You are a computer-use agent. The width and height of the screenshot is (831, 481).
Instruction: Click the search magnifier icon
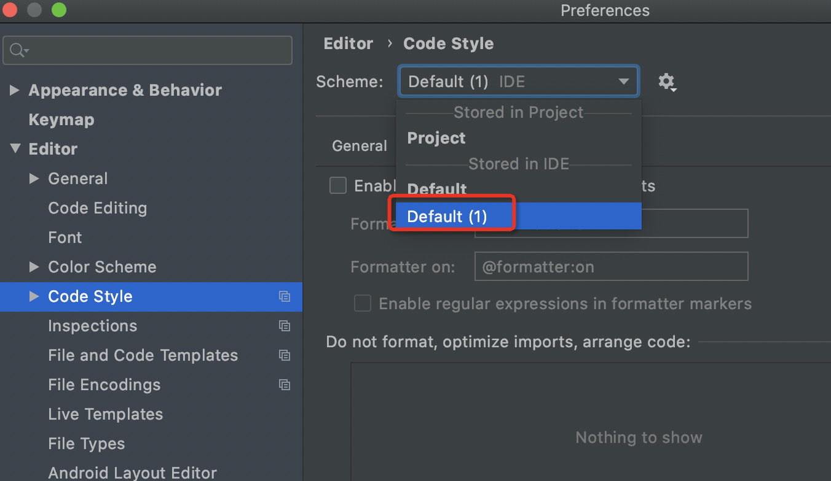click(18, 50)
